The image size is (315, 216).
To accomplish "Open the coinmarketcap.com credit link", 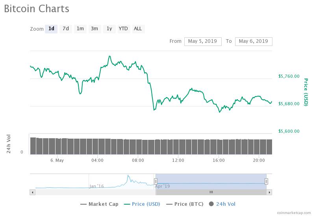I will pos(293,212).
